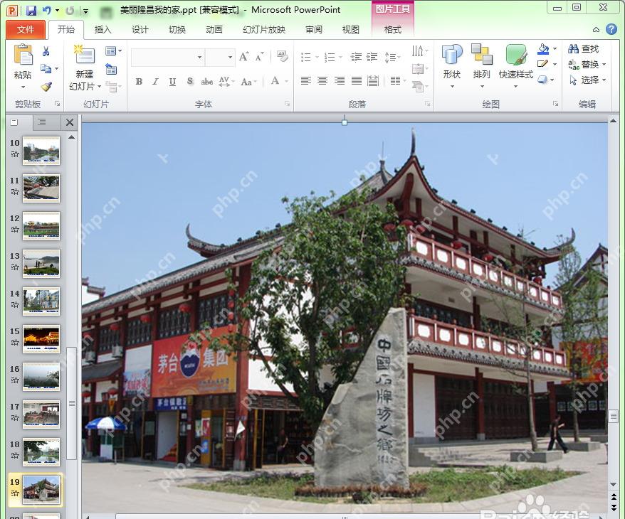
Task: Click the Increase List Level icon
Action: (372, 58)
